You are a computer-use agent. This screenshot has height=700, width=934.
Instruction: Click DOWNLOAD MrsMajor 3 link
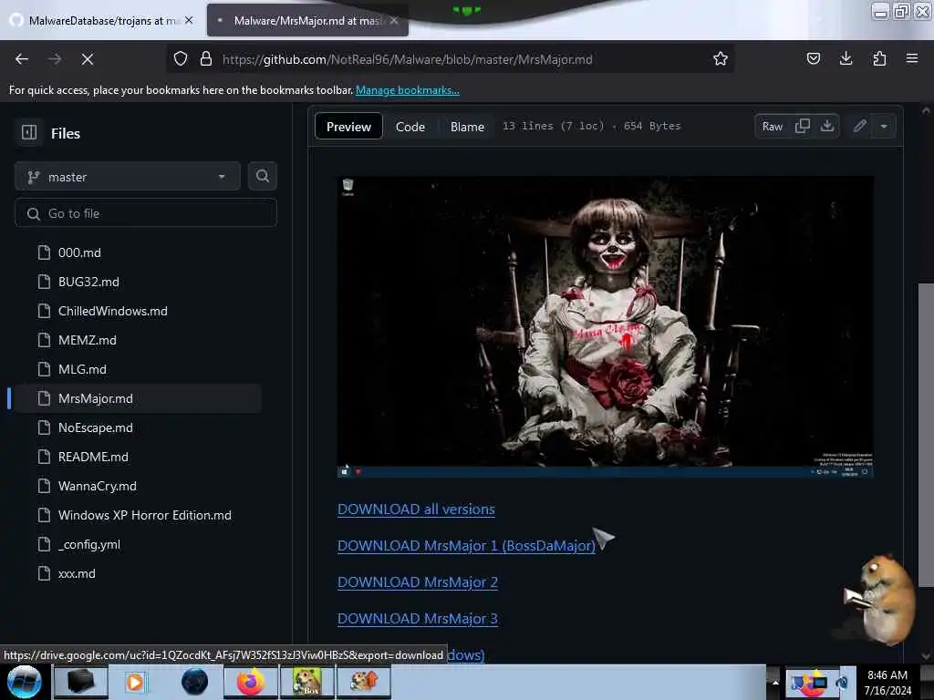(418, 619)
